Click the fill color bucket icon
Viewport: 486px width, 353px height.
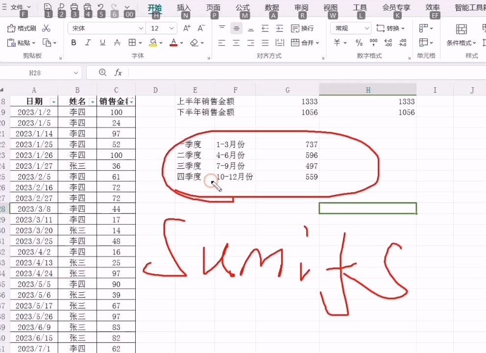pos(153,43)
